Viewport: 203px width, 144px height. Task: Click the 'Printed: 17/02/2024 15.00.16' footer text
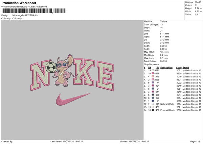coord(135,141)
